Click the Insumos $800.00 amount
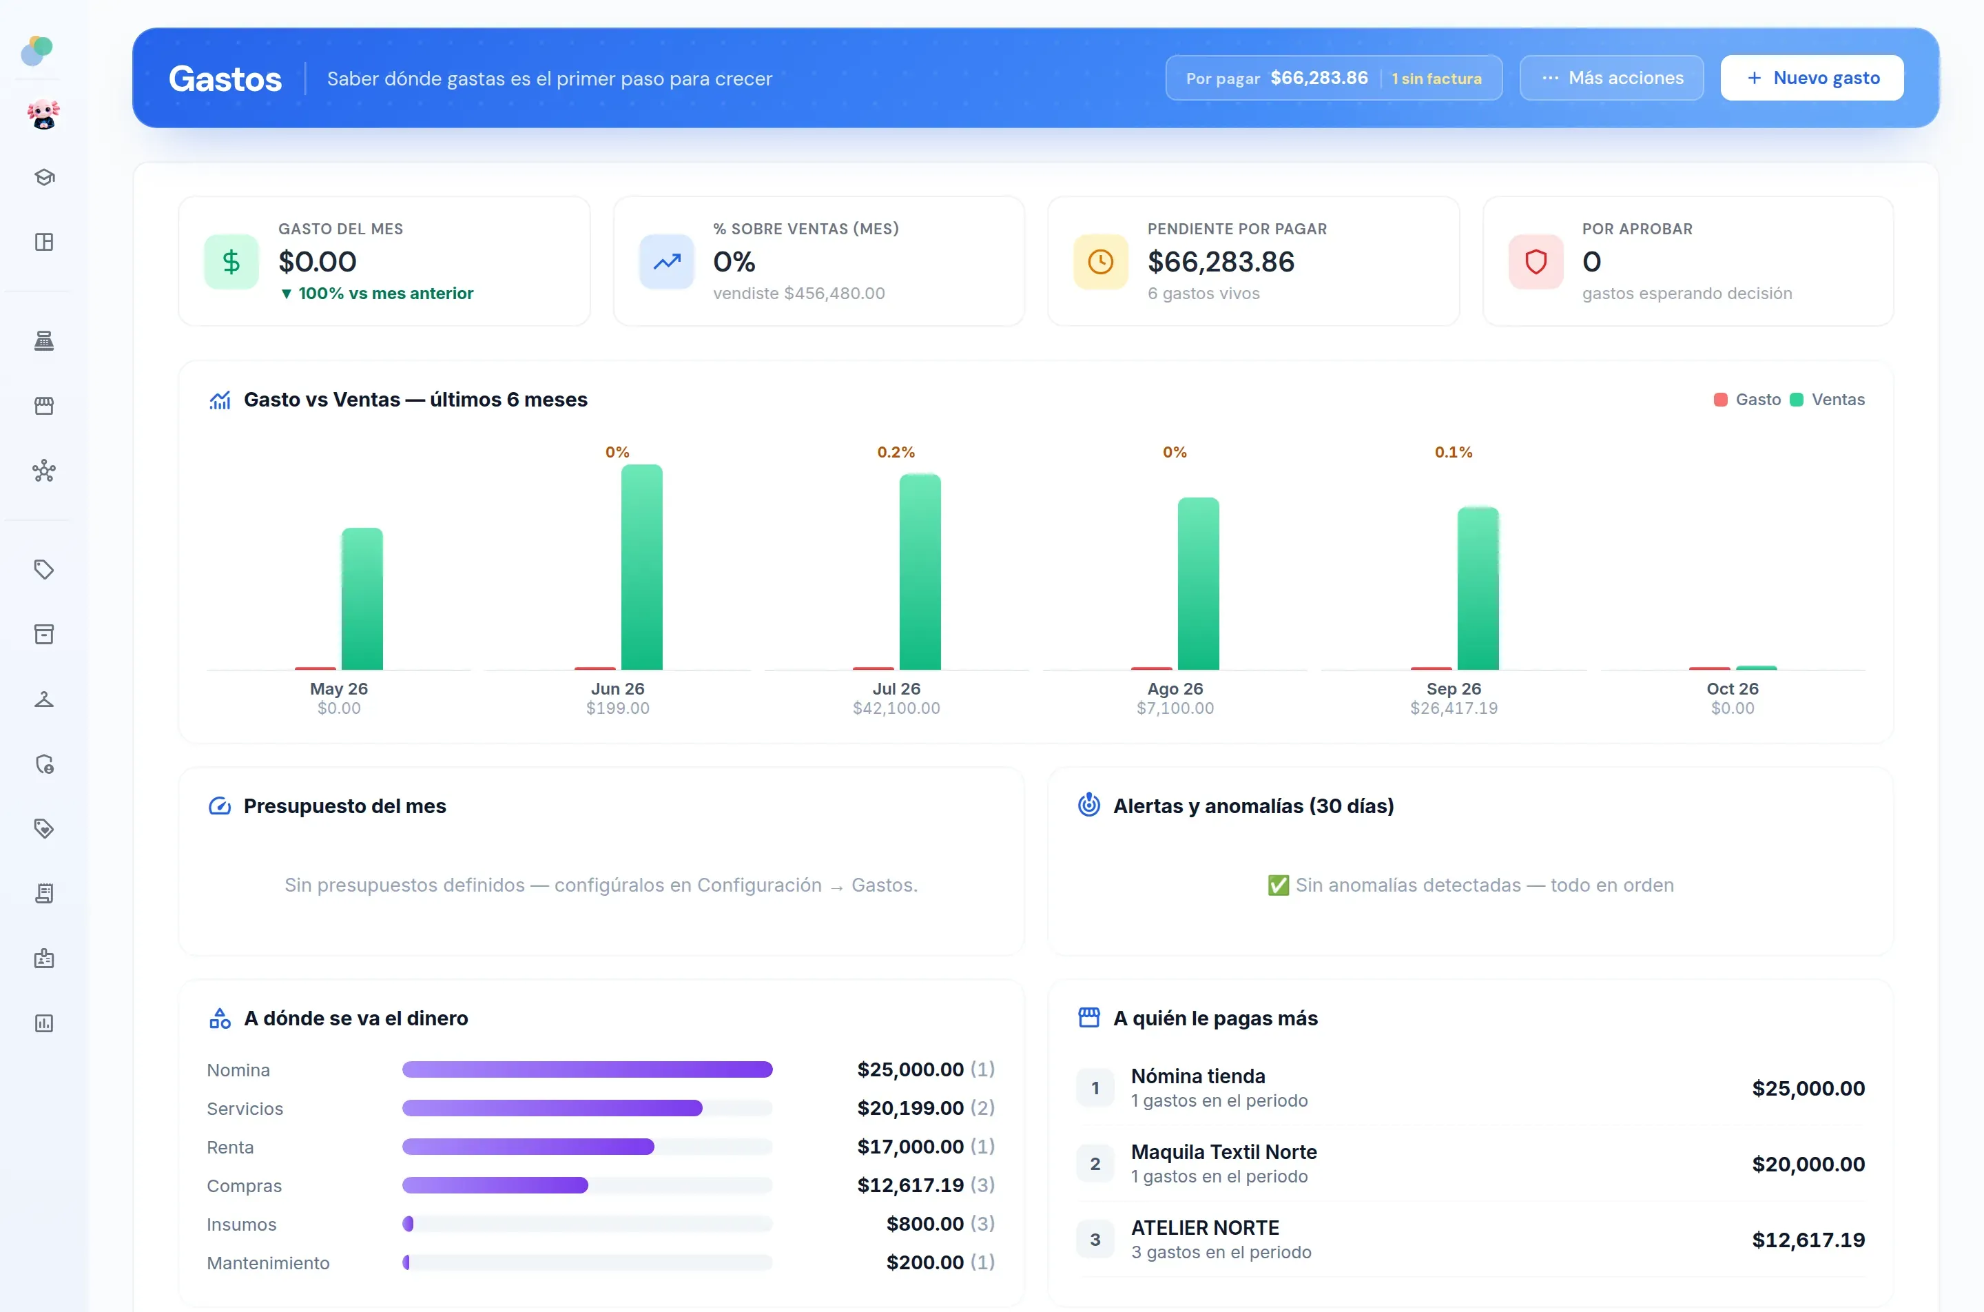The width and height of the screenshot is (1984, 1312). [925, 1224]
